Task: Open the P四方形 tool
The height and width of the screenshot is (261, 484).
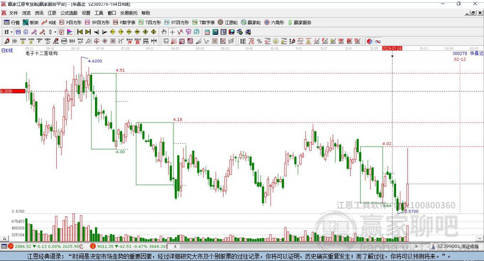Action: [x=70, y=23]
